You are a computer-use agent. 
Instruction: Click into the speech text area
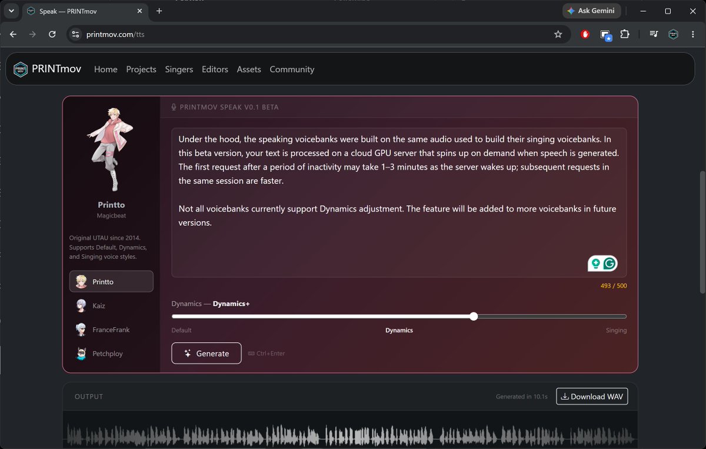click(x=399, y=202)
